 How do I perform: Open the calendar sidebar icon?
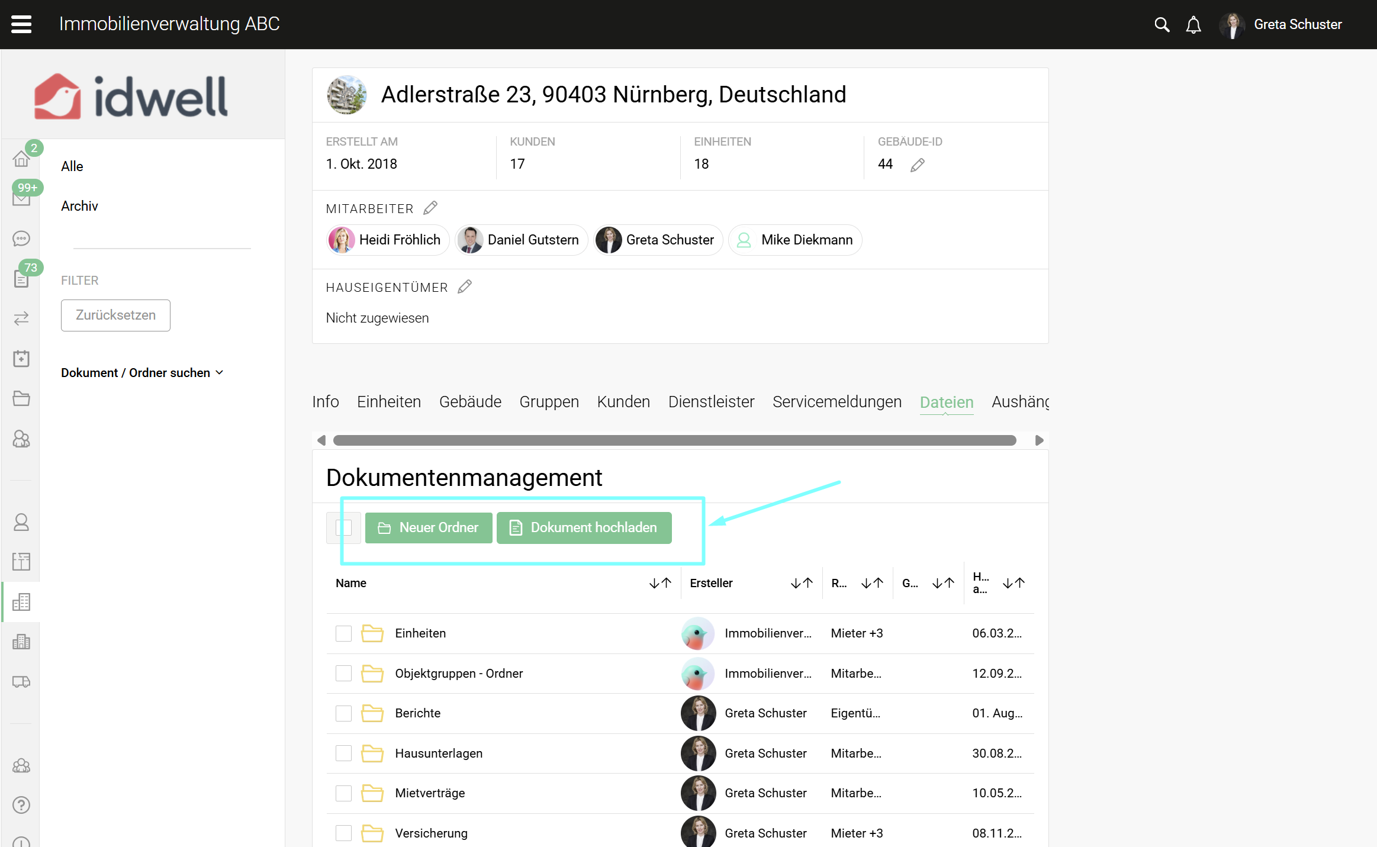[21, 359]
